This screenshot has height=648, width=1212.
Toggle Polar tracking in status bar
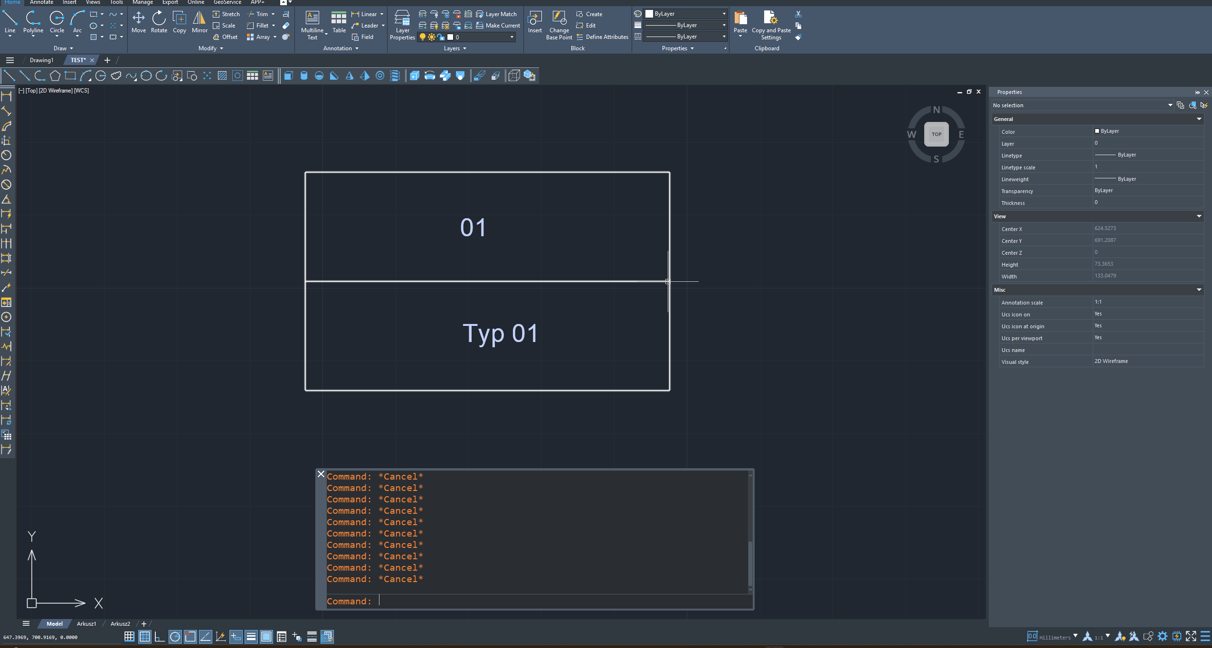pyautogui.click(x=175, y=637)
